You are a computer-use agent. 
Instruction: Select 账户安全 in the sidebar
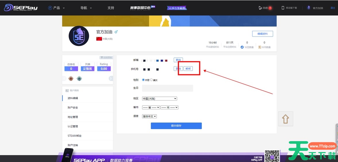tap(73, 107)
